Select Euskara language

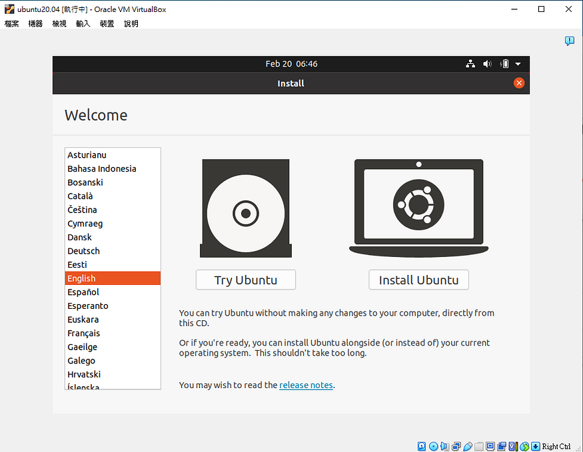[113, 320]
